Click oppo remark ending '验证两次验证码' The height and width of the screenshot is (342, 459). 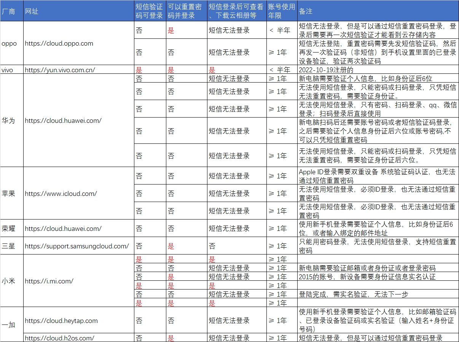(378, 52)
